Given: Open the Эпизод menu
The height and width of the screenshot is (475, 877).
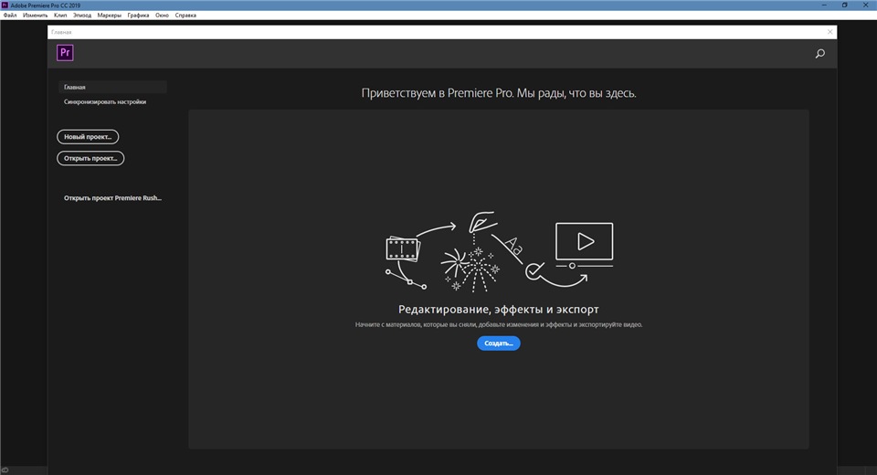Looking at the screenshot, I should pyautogui.click(x=82, y=16).
